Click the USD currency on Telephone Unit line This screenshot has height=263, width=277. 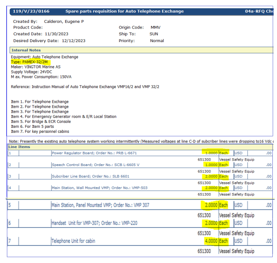pos(238,241)
